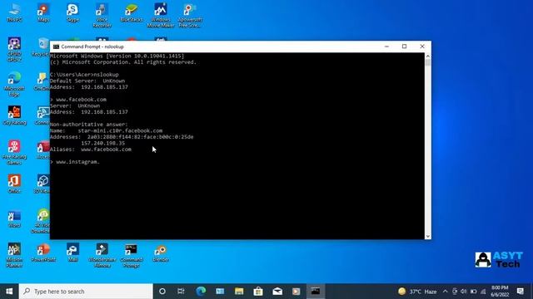This screenshot has width=533, height=299.
Task: Open Voice Recorder desktop shortcut
Action: (102, 16)
